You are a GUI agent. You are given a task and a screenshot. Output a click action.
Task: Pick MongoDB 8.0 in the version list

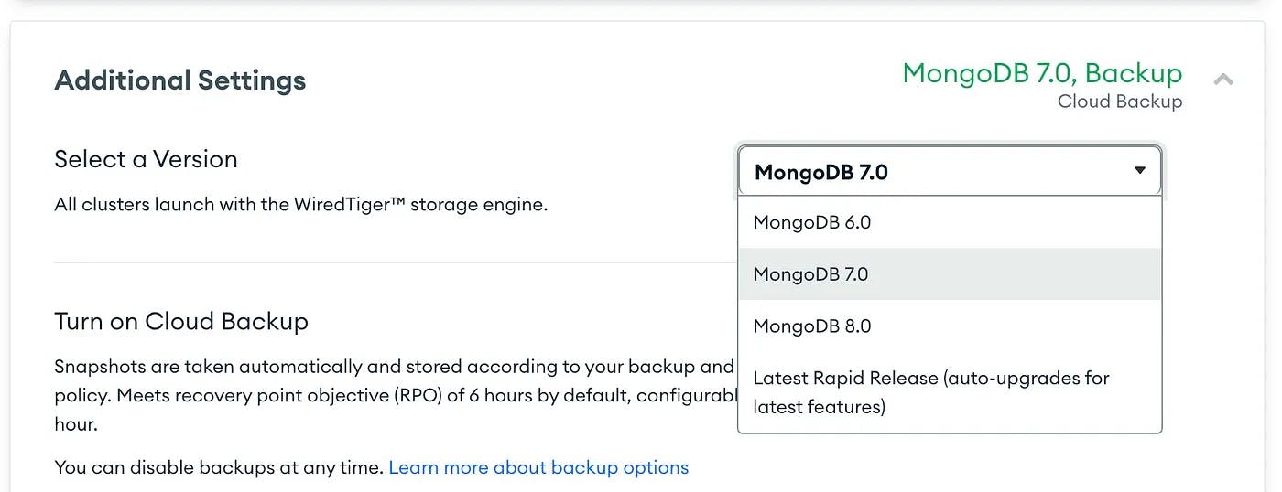click(x=811, y=326)
